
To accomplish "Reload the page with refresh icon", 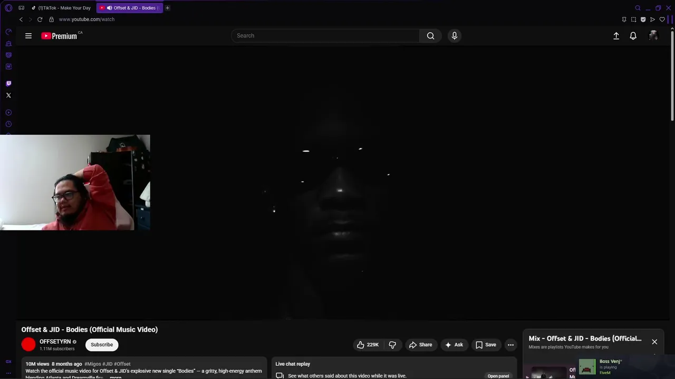I will pyautogui.click(x=40, y=19).
